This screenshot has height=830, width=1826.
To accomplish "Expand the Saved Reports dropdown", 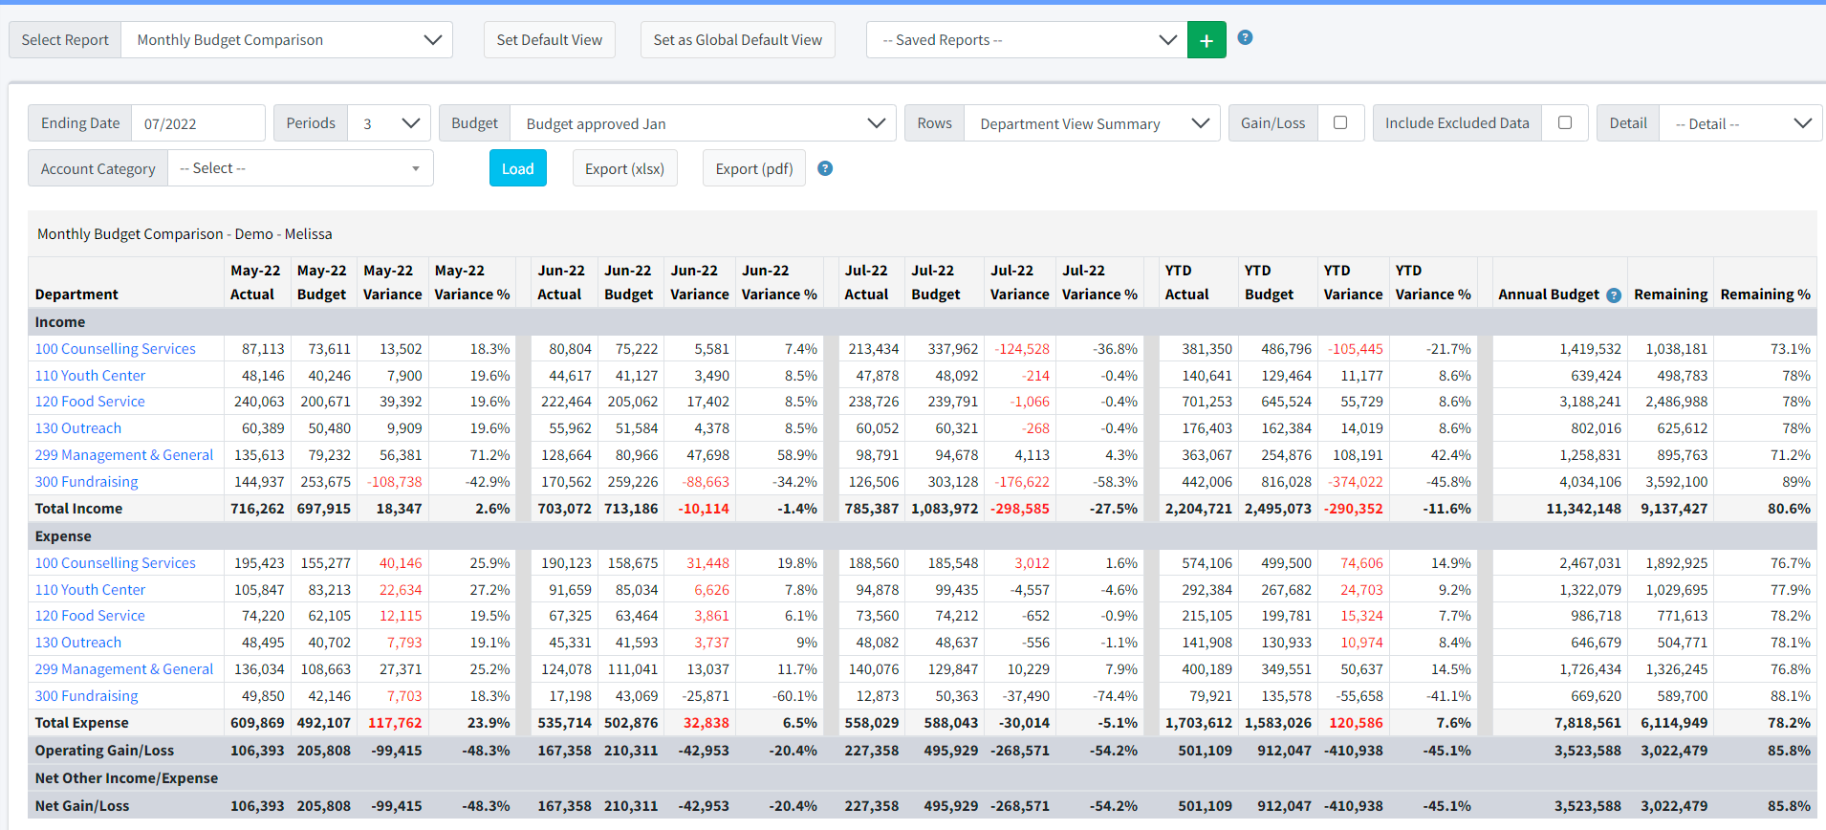I will point(1027,40).
